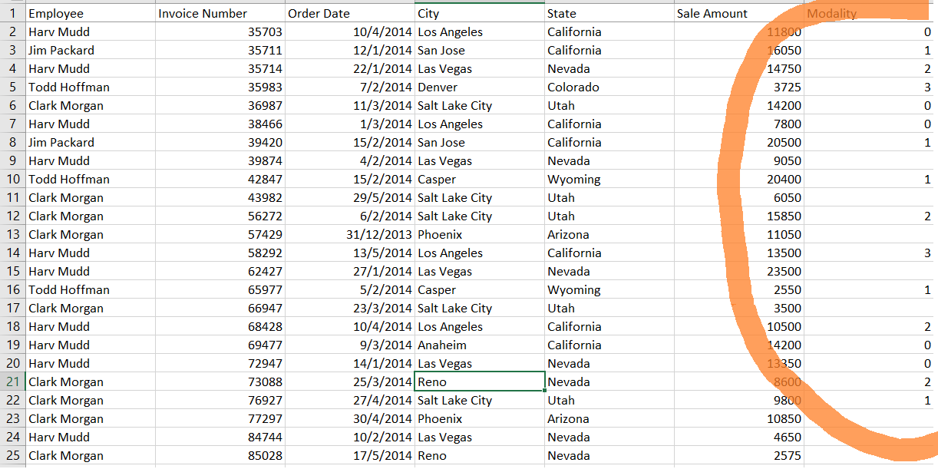Select the Reno cell for invoice 73088
Viewport: 938px width, 469px height.
480,381
